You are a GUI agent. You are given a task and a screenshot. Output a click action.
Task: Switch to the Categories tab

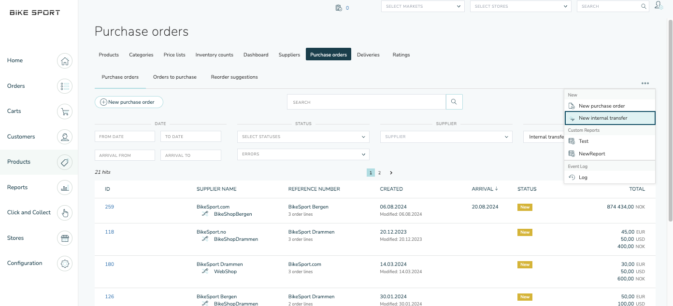pos(141,55)
